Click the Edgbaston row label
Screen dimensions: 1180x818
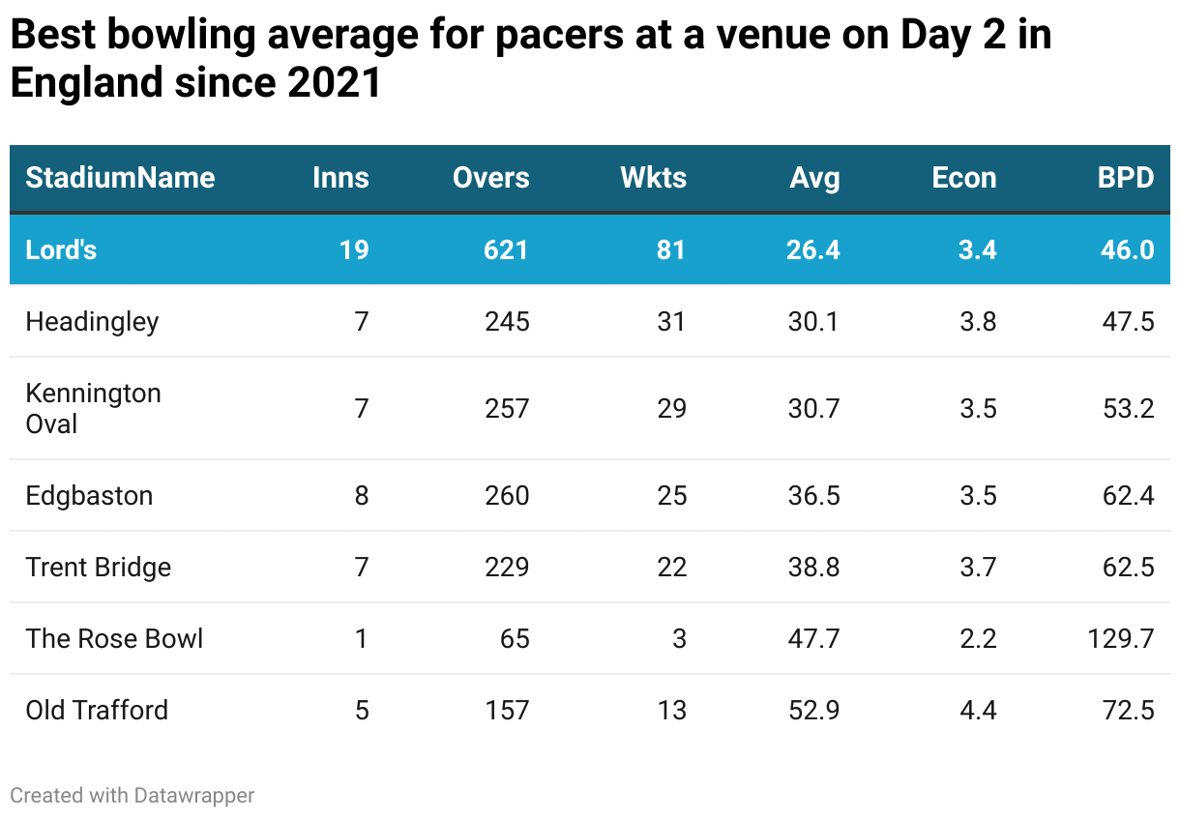click(89, 496)
